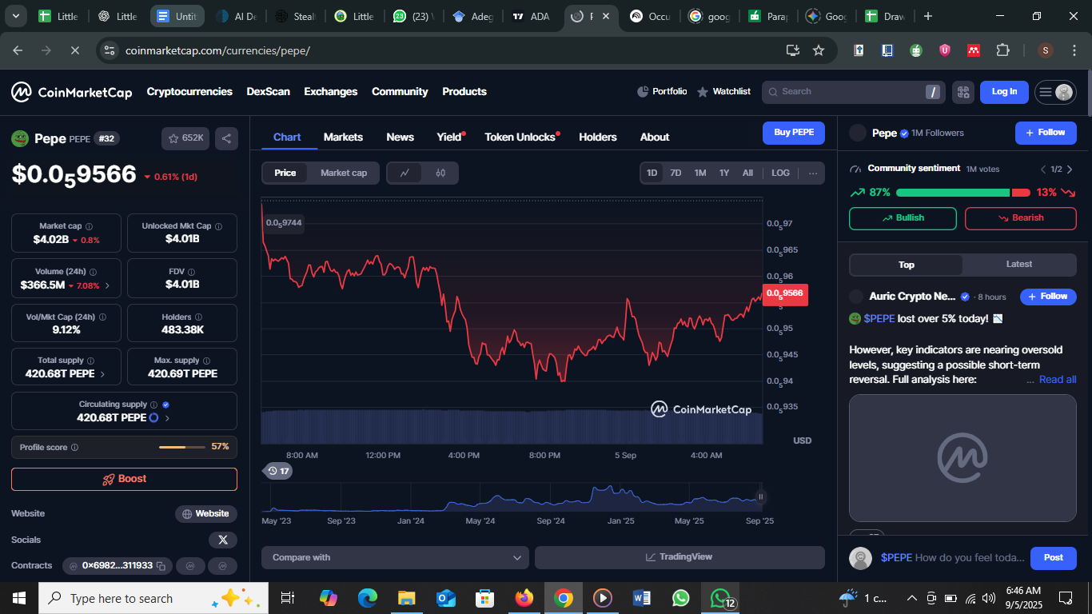Expand Volume (24h) details chevron

tap(108, 285)
